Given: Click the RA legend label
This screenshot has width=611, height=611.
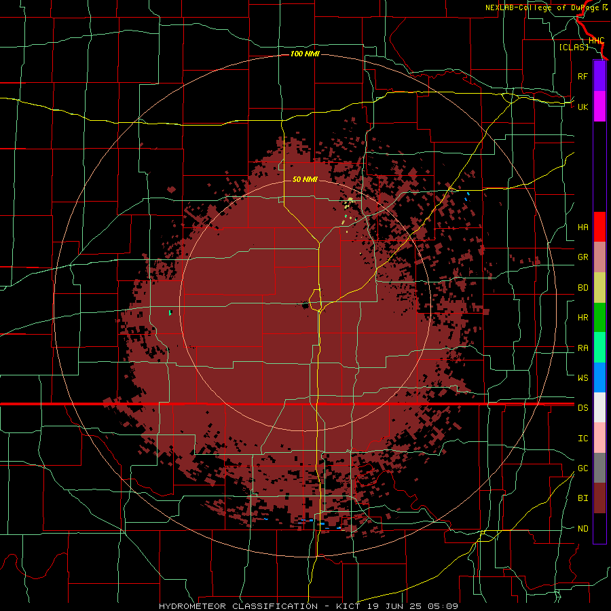Looking at the screenshot, I should pos(582,348).
